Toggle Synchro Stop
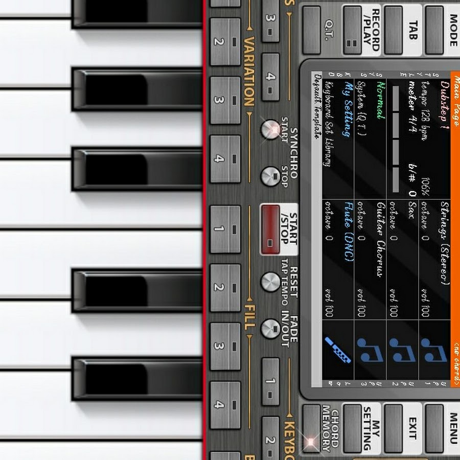The width and height of the screenshot is (460, 460). coord(270,176)
